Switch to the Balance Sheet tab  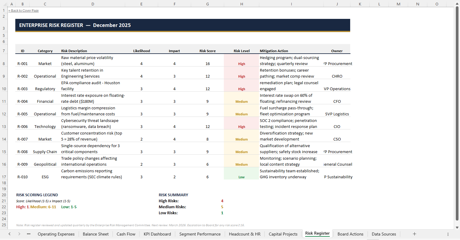96,234
